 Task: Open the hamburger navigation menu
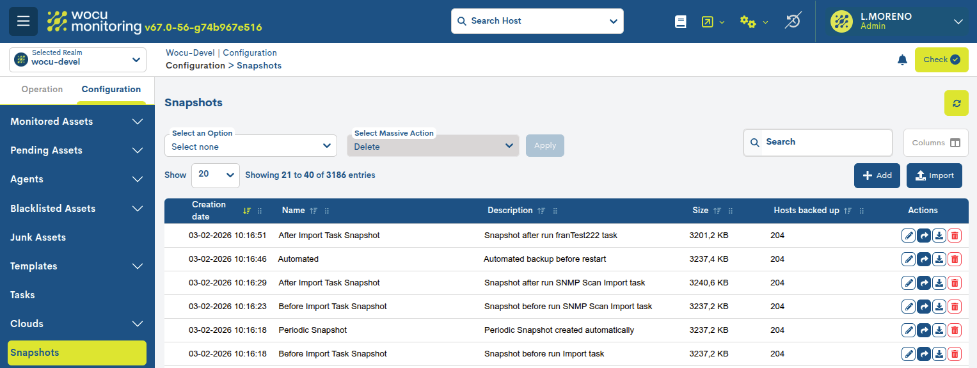tap(23, 21)
